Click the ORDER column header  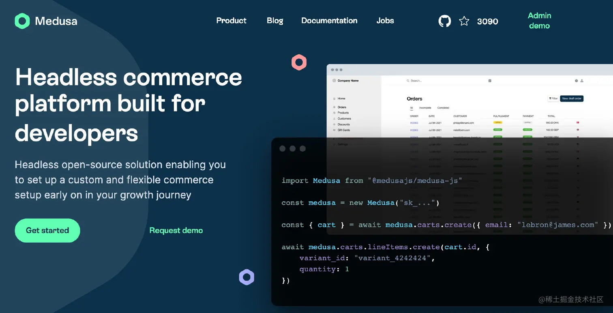pos(414,116)
